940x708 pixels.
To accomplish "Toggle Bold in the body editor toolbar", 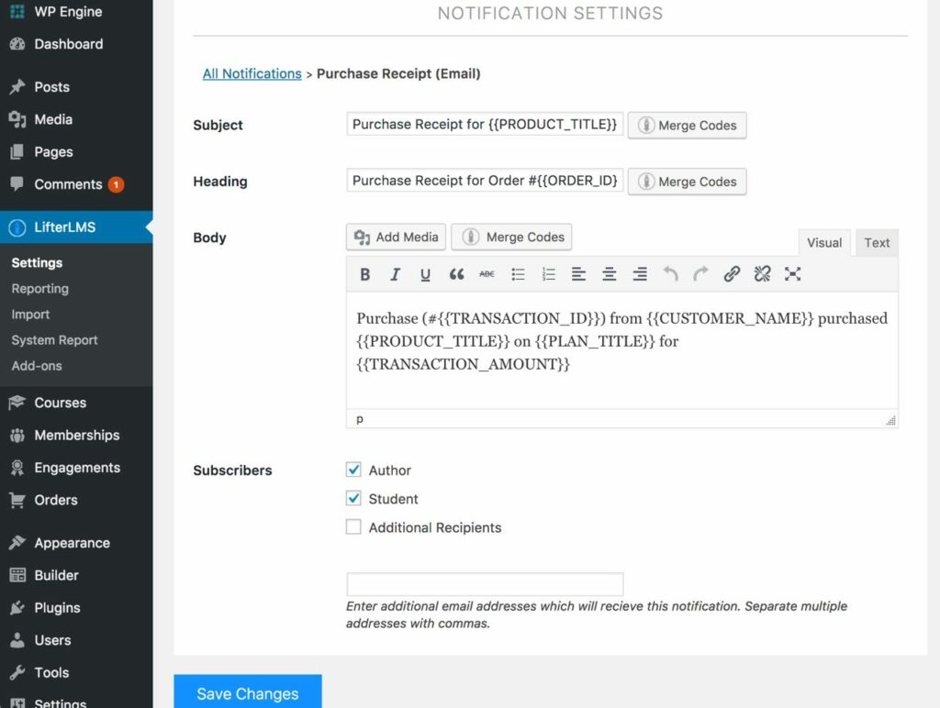I will [x=364, y=274].
